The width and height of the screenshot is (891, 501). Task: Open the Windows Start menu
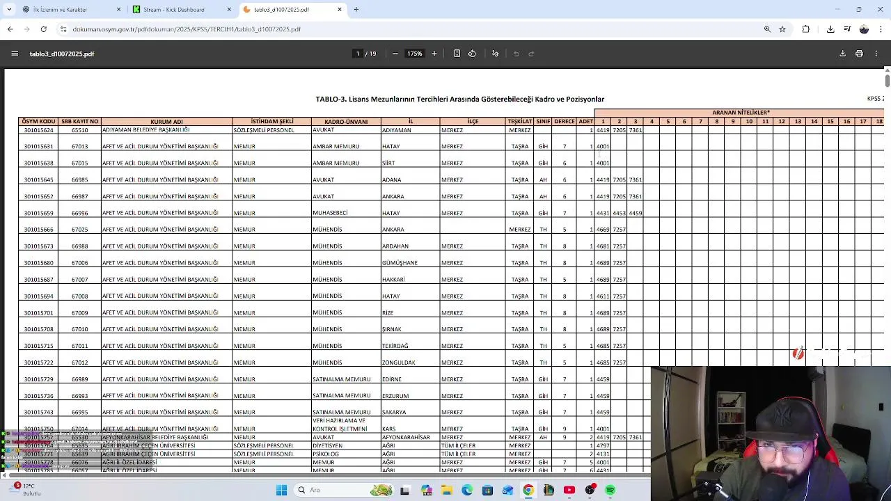[281, 491]
